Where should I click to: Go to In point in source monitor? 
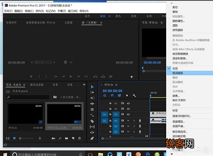[56, 77]
